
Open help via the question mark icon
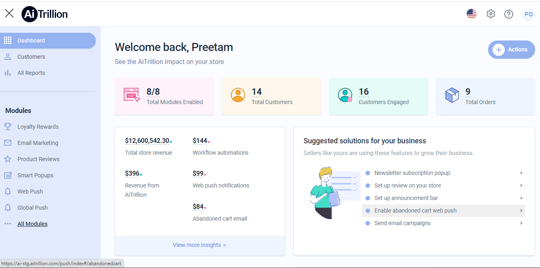[509, 14]
